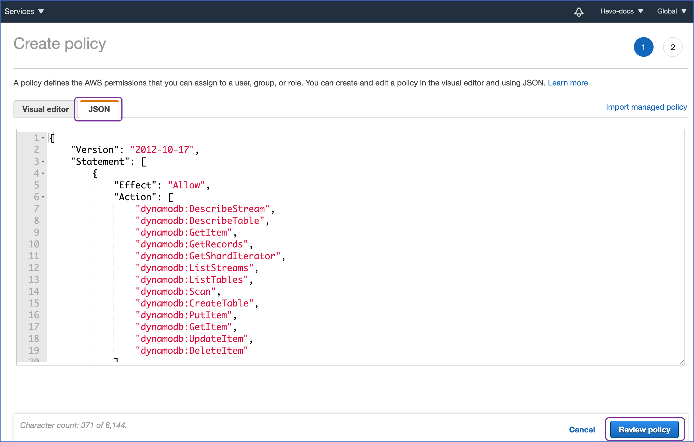Open the Services menu dropdown

[24, 11]
